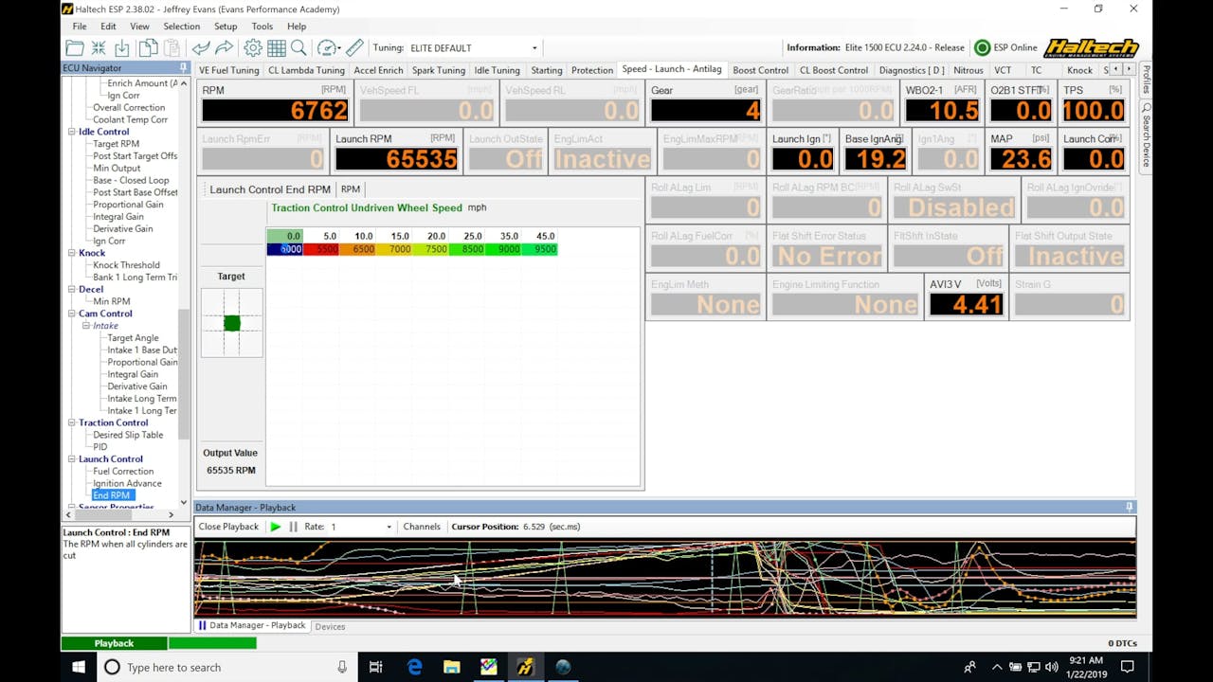
Task: Click the gauge dashboard icon
Action: pyautogui.click(x=328, y=46)
